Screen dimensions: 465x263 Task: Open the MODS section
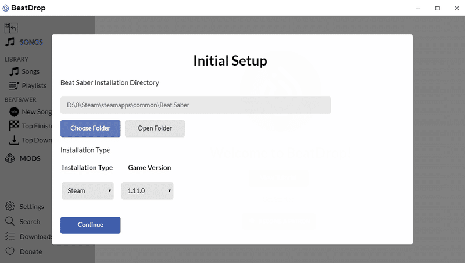pyautogui.click(x=30, y=158)
